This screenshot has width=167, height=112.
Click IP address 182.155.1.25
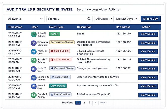pyautogui.click(x=124, y=51)
